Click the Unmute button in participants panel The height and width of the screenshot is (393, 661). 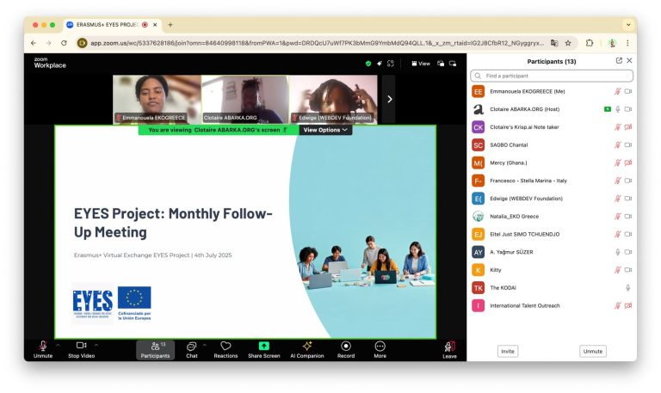click(x=593, y=352)
